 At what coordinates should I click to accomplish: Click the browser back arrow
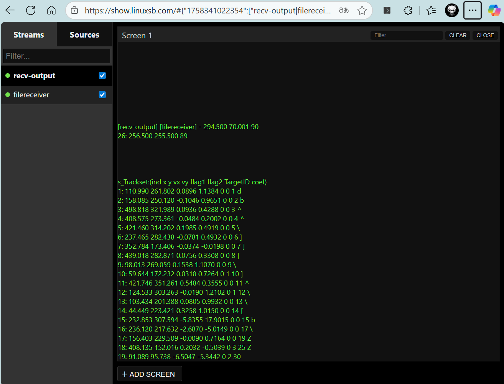[x=10, y=11]
